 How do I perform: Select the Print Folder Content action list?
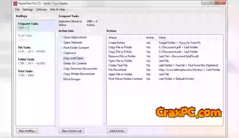[x=76, y=48]
